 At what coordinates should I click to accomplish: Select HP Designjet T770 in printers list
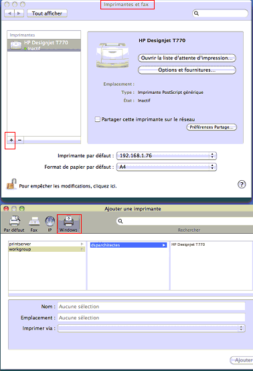[44, 45]
